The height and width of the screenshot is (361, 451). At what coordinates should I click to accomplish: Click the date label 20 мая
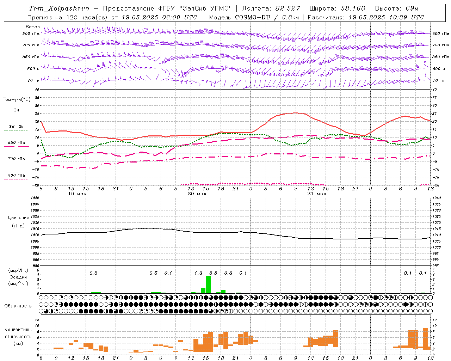click(x=197, y=194)
